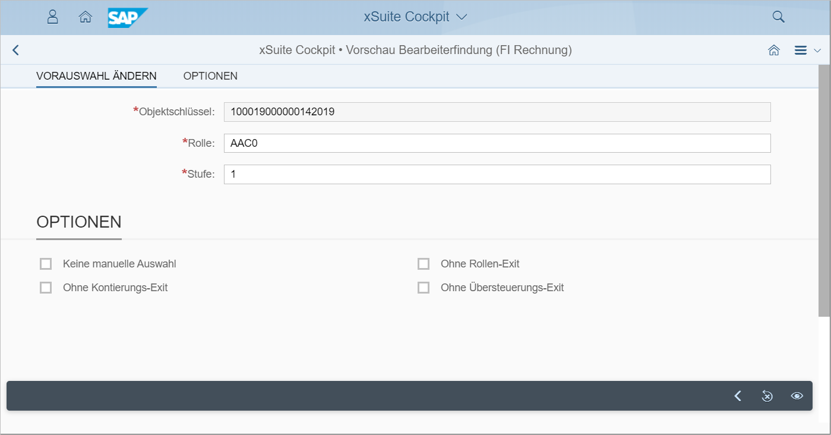Go back using the top-left arrow
The width and height of the screenshot is (831, 435).
tap(16, 51)
